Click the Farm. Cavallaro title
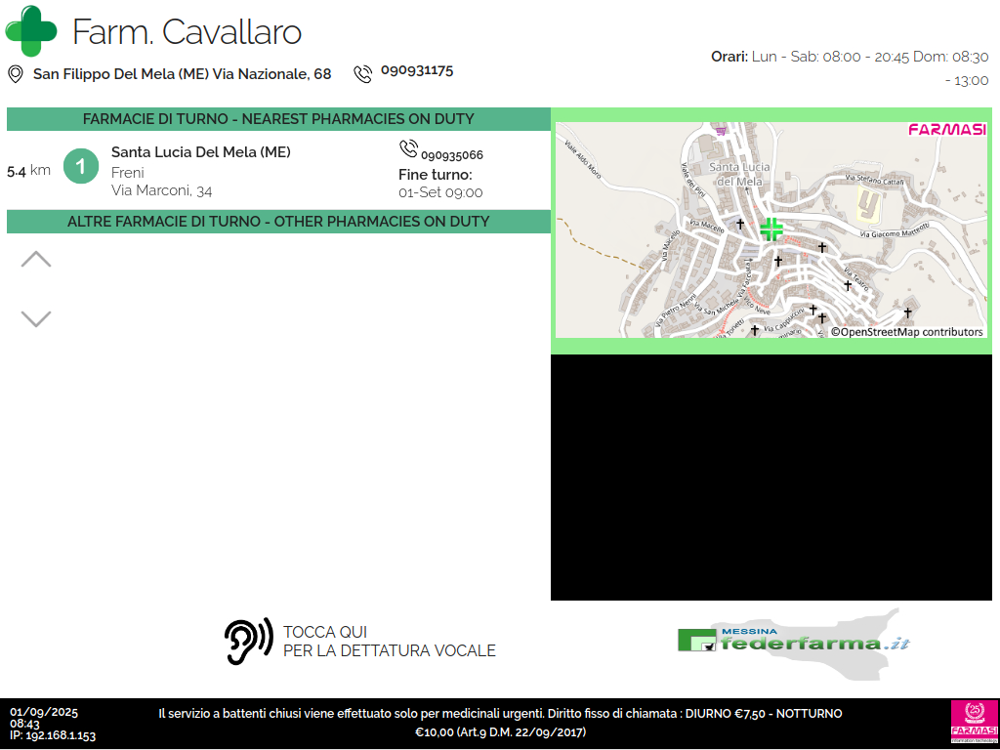This screenshot has height=750, width=1000. pos(187,32)
